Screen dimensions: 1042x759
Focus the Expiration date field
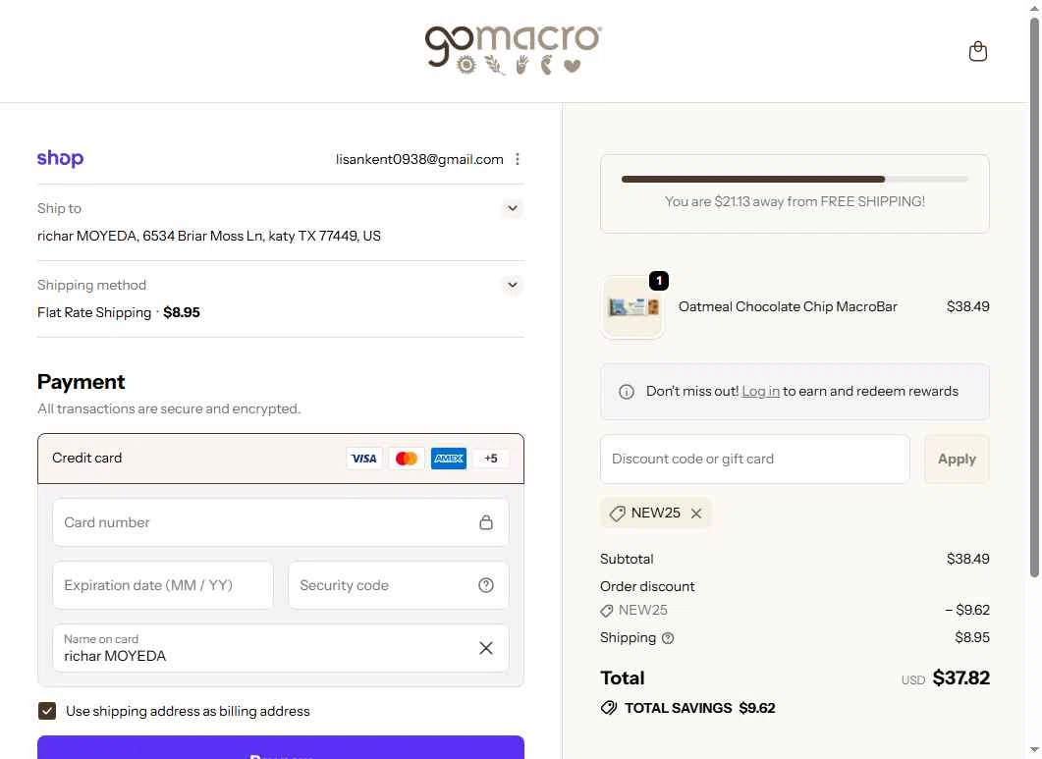pyautogui.click(x=163, y=585)
